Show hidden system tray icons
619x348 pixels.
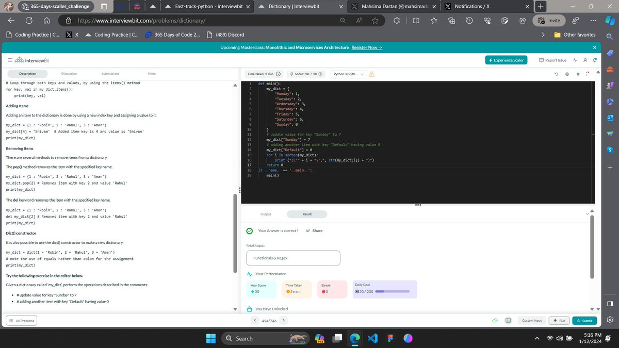point(536,338)
